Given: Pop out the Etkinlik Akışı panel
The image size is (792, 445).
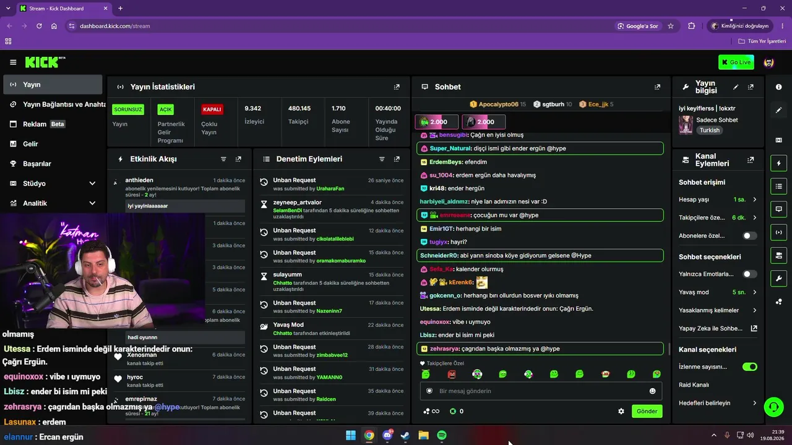Looking at the screenshot, I should tap(238, 159).
